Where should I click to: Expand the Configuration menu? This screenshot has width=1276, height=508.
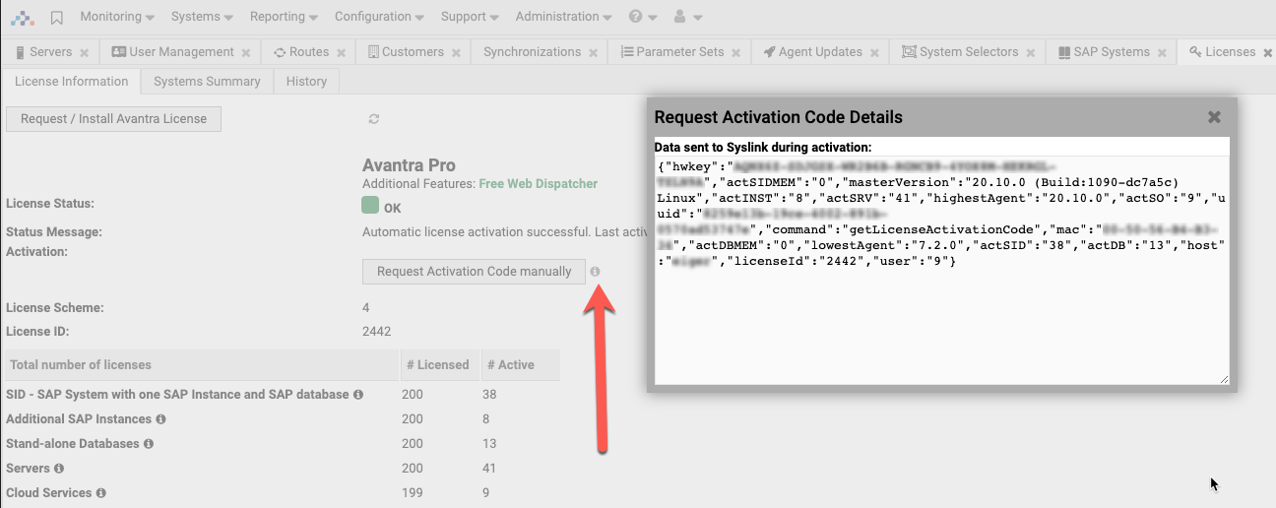click(x=379, y=17)
